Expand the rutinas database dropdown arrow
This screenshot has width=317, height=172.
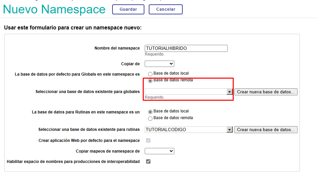click(x=230, y=130)
